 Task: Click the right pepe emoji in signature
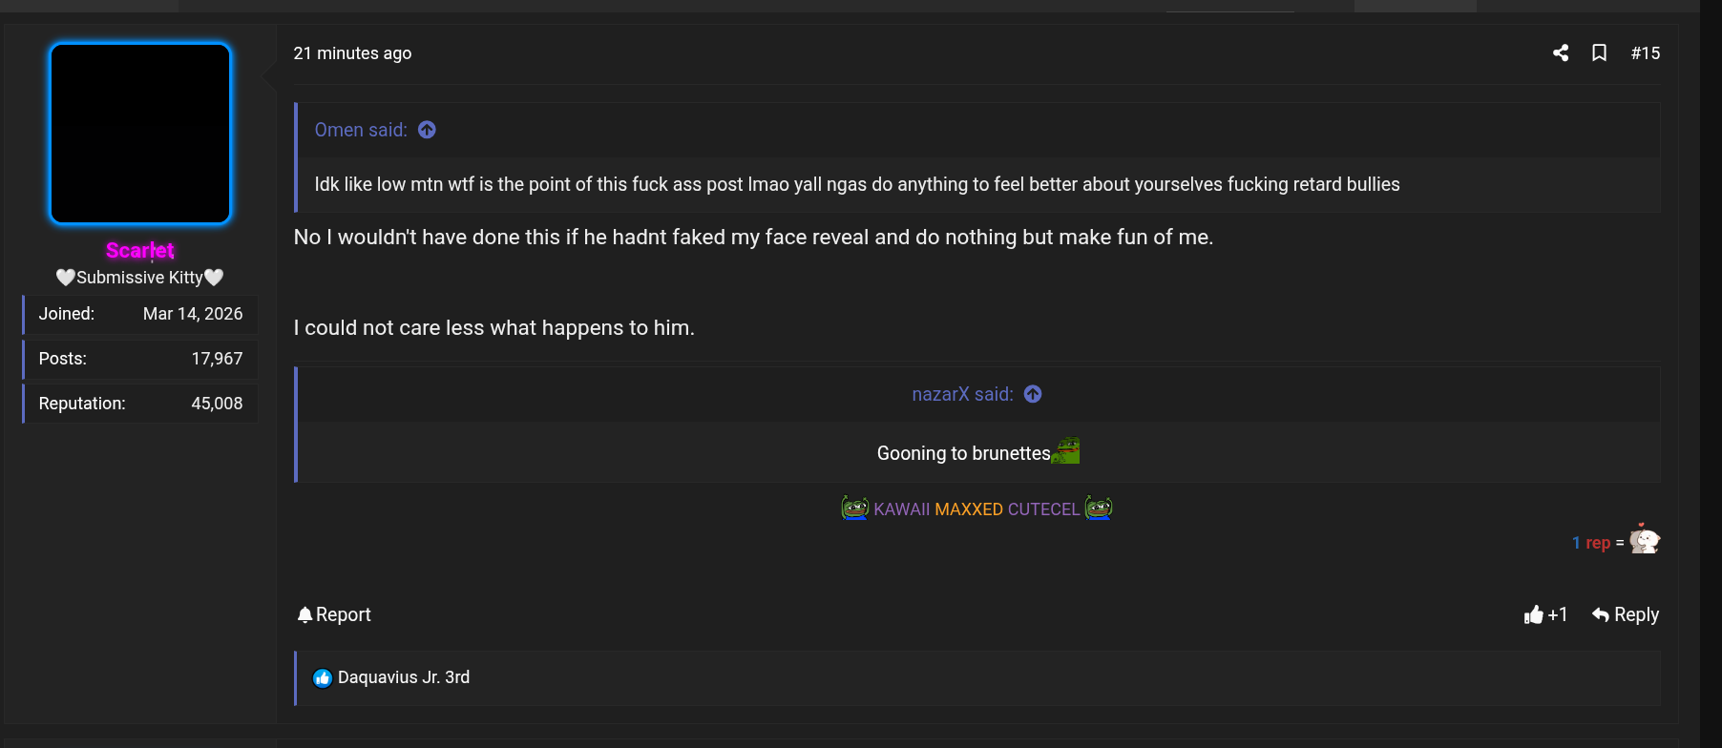click(1099, 509)
